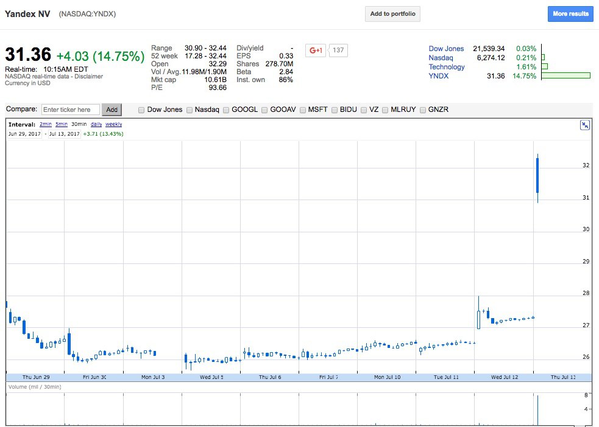Click the Technology 1.61% performance bar
The width and height of the screenshot is (599, 427).
click(545, 66)
